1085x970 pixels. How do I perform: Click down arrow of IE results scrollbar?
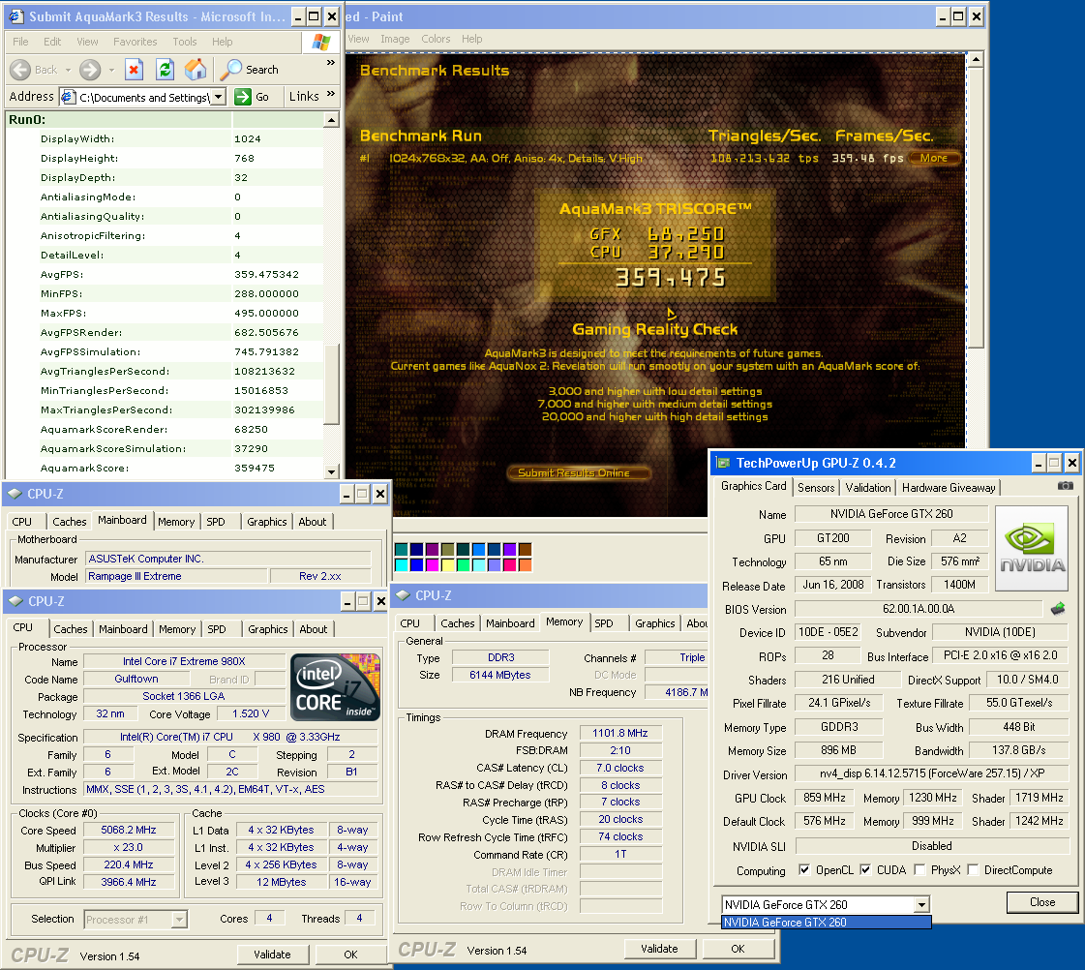click(331, 471)
